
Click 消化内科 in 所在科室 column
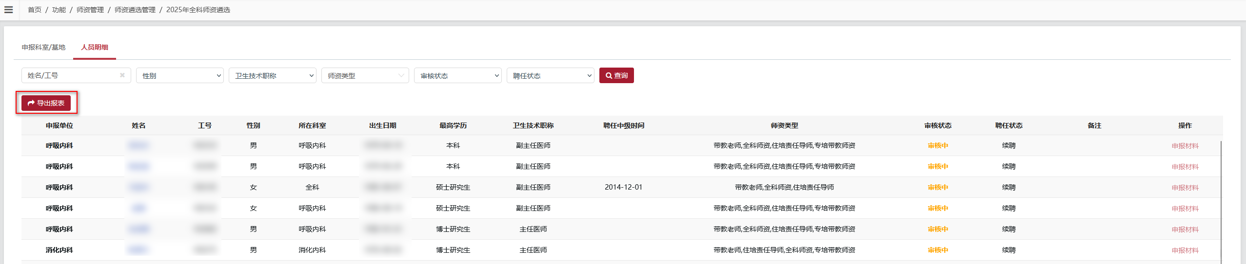tap(312, 250)
